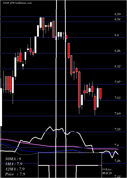Click the Price : 7.9 readout
The height and width of the screenshot is (178, 127).
[15, 174]
